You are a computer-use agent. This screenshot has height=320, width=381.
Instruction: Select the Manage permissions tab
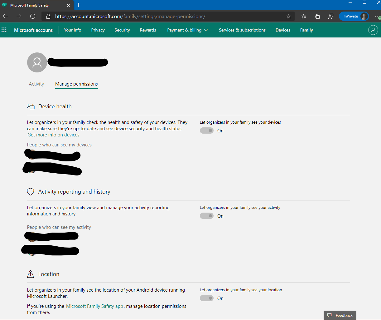click(76, 84)
